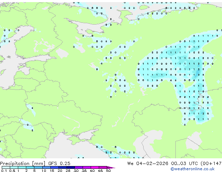Click the 25–30 mm dark blue legend swatch

(70, 167)
